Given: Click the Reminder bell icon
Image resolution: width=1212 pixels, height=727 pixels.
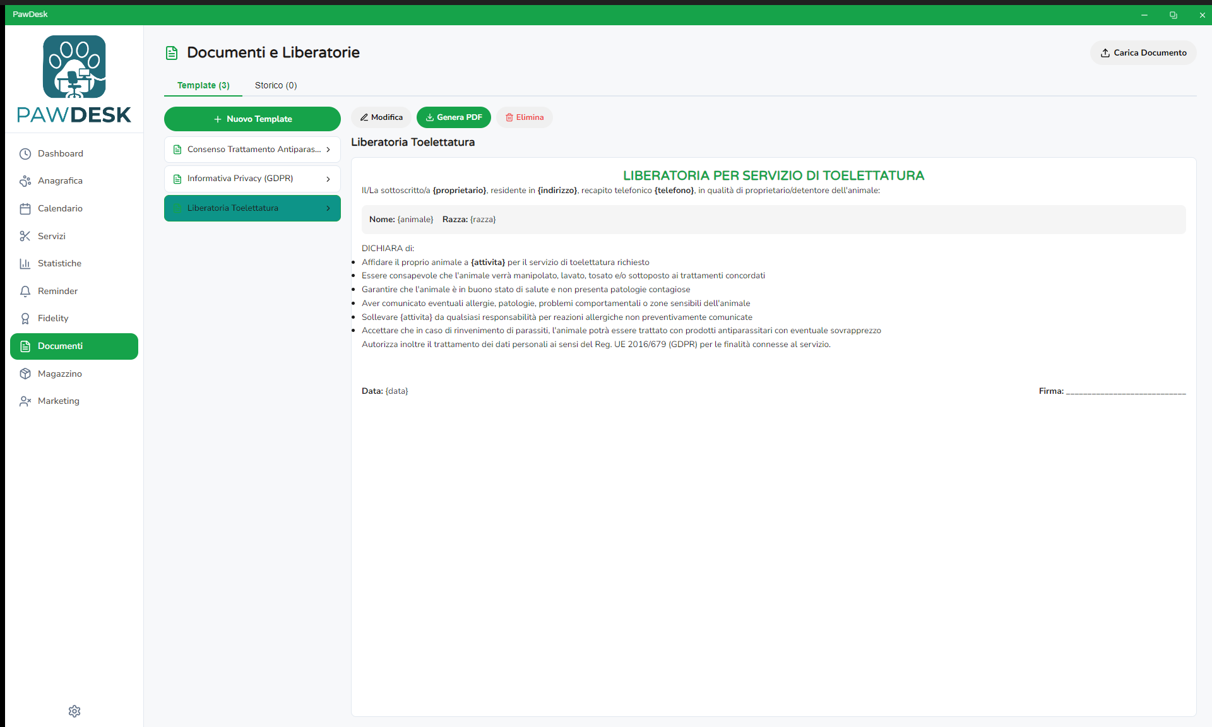Looking at the screenshot, I should (25, 291).
